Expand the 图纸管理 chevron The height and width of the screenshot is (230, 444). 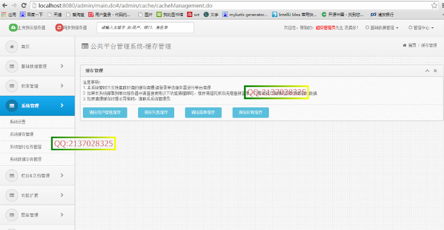tap(62, 215)
